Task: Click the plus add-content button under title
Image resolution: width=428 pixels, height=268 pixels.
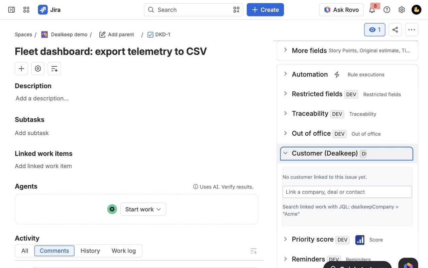Action: pyautogui.click(x=21, y=69)
